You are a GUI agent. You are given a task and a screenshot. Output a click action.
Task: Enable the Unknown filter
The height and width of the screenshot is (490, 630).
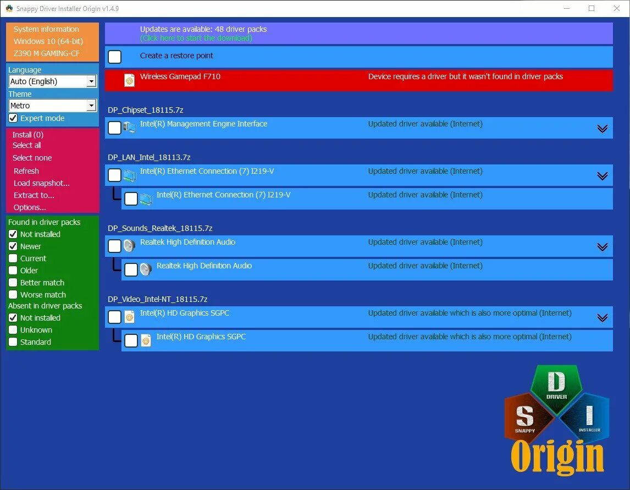13,329
